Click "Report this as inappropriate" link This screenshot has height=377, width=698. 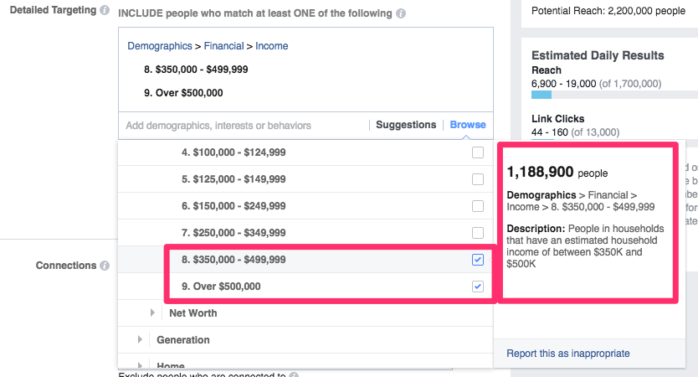point(568,354)
